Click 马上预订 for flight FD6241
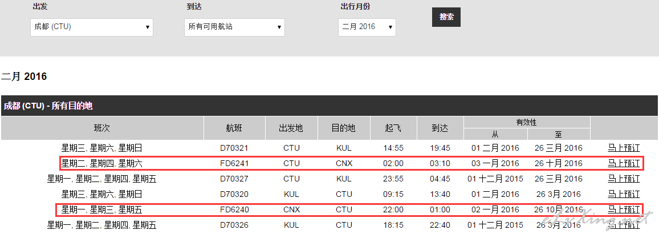Viewport: 659px width, 238px height. click(624, 163)
